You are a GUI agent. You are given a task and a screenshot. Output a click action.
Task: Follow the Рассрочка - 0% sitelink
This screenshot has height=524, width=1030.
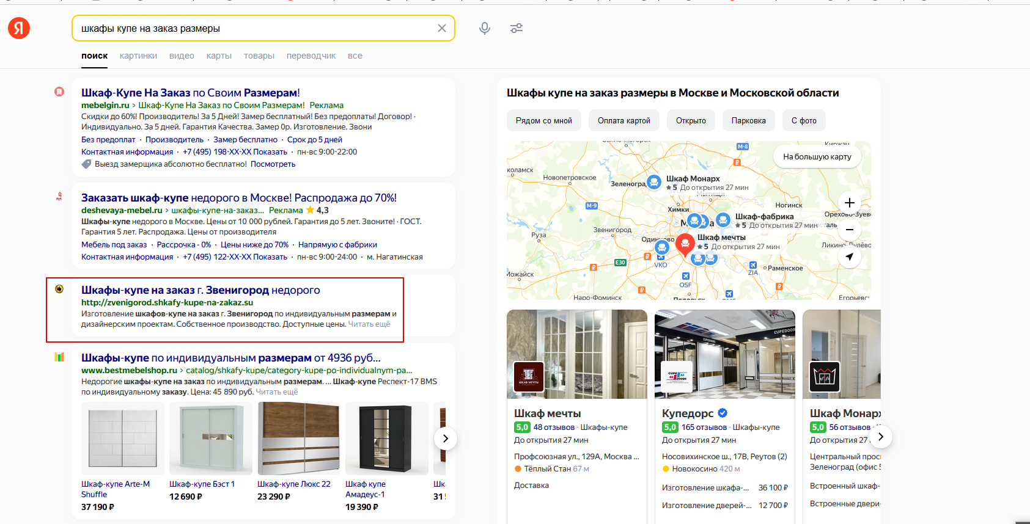click(184, 245)
